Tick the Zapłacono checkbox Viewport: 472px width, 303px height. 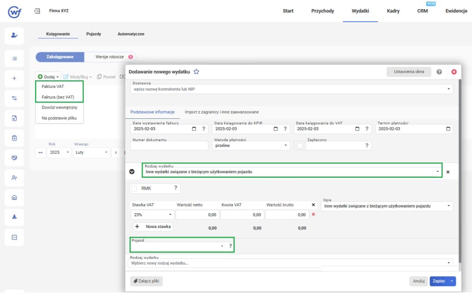tap(300, 146)
